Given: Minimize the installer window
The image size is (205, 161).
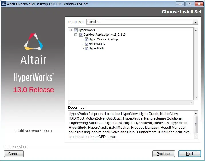Looking at the screenshot, I should 180,4.
